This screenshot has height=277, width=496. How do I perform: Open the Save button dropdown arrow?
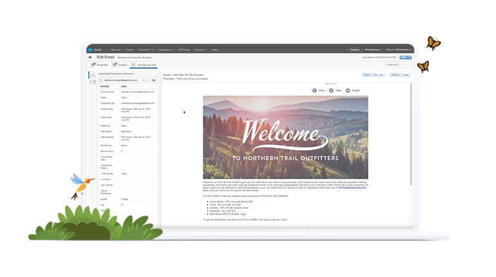tap(409, 57)
